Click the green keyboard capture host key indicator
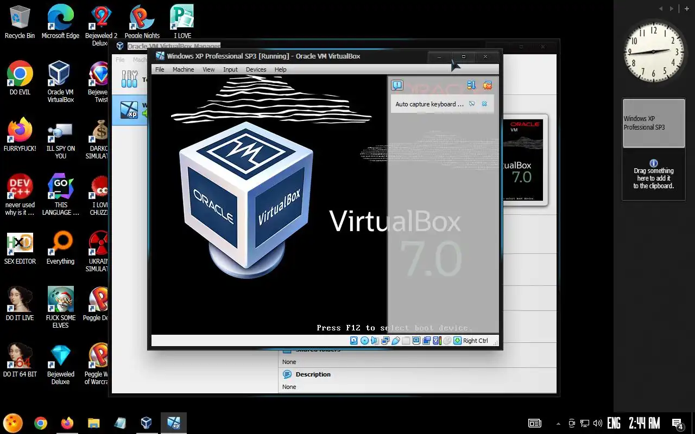Image resolution: width=695 pixels, height=434 pixels. pos(457,341)
